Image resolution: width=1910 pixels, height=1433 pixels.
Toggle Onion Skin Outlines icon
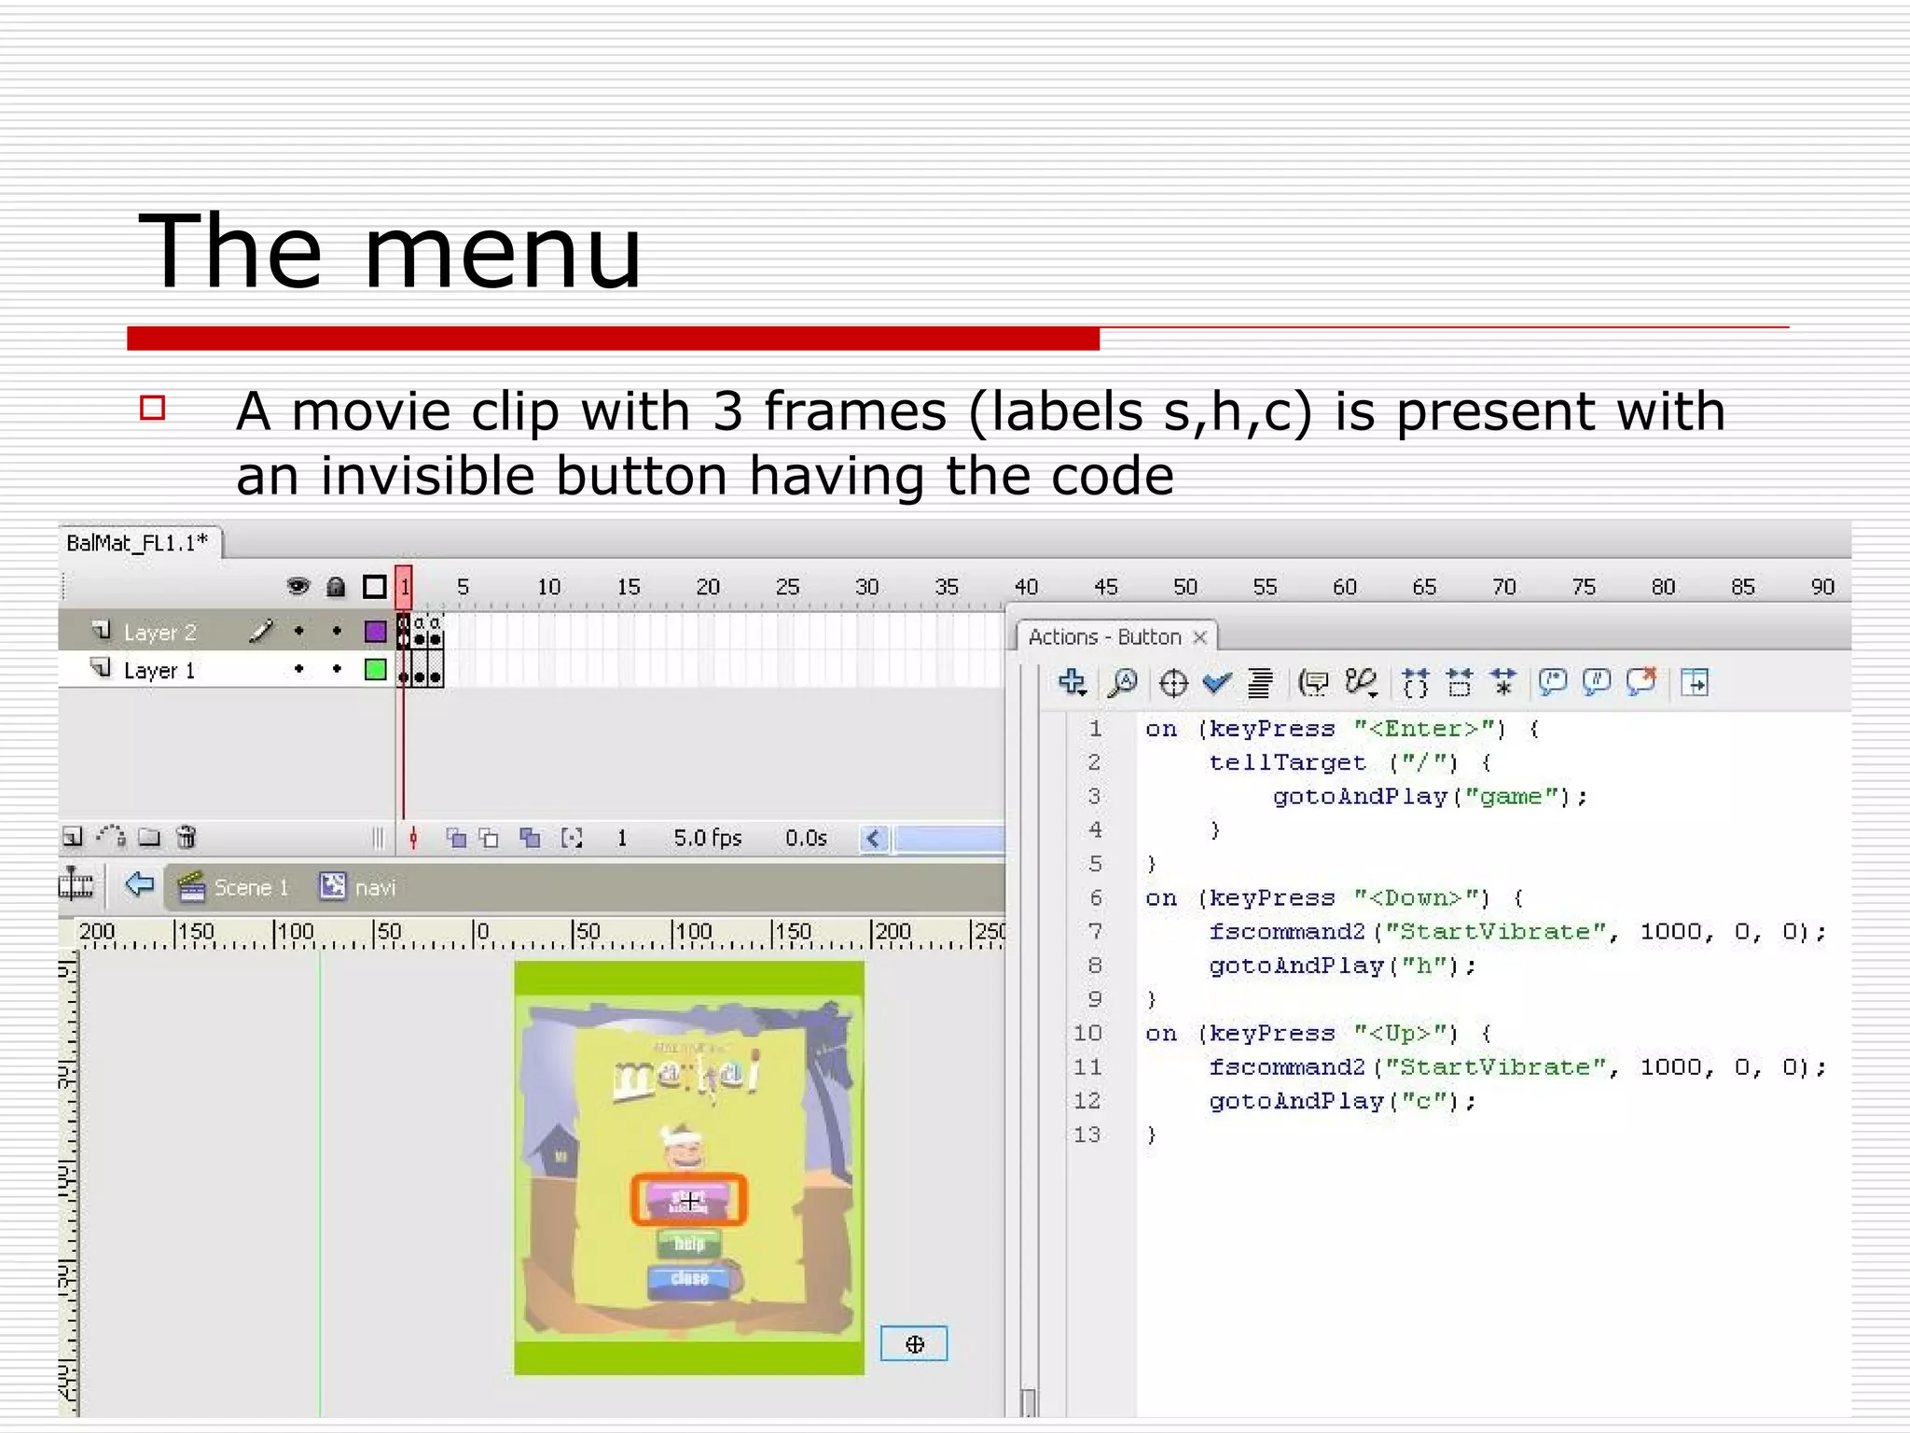pos(489,838)
